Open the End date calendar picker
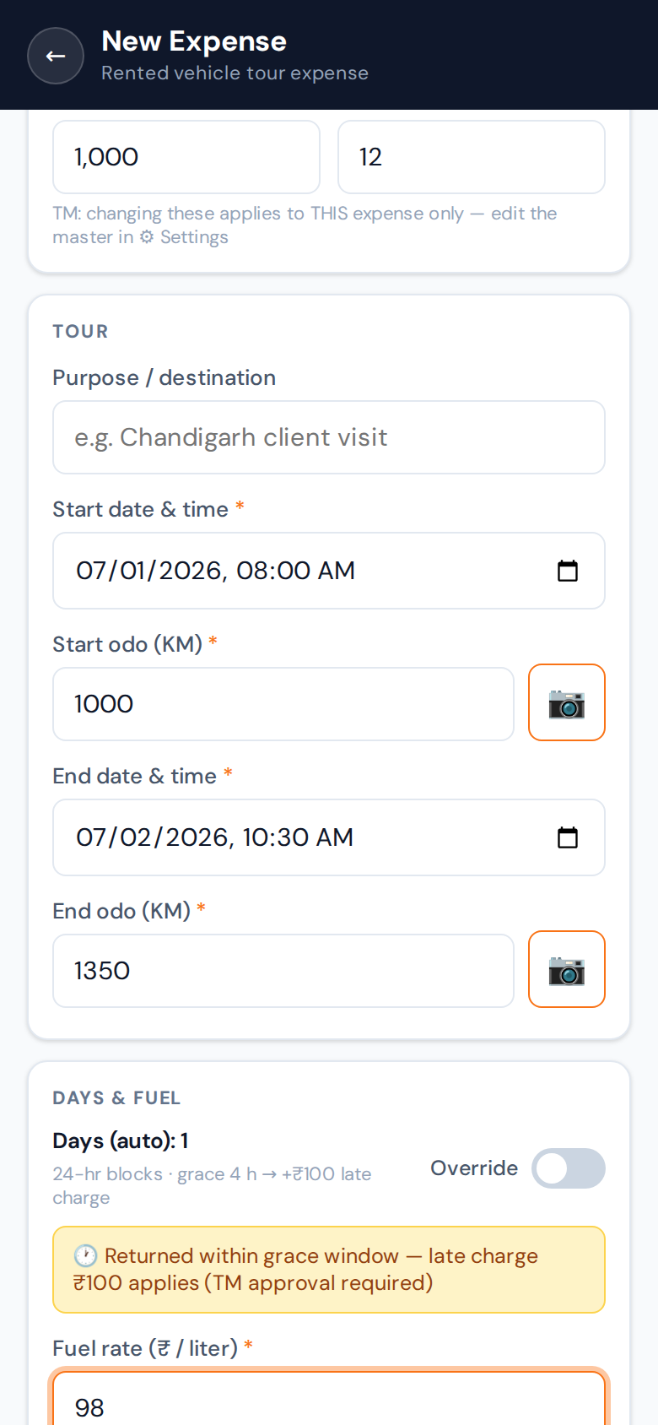Screen dimensions: 658x1425 click(x=568, y=837)
